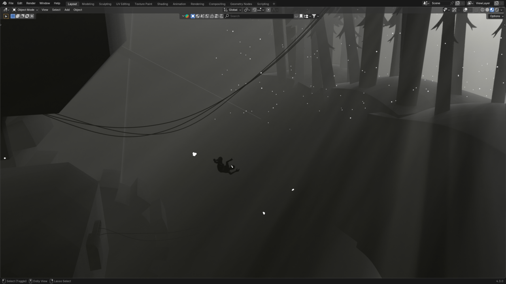
Task: Open selectability and visibility dropdown
Action: tap(446, 10)
